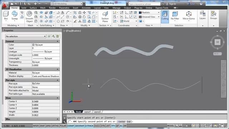Toggle the Culling selection option
229x129 pixels.
click(165, 16)
